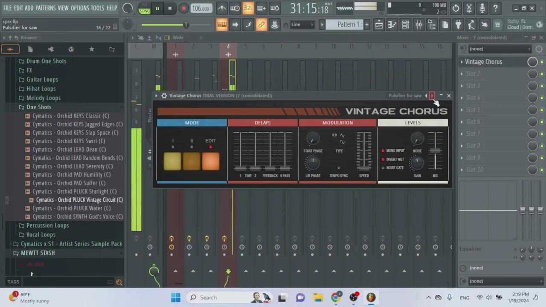The height and width of the screenshot is (307, 546).
Task: Open the Playlist window from the toolbar
Action: 379,25
